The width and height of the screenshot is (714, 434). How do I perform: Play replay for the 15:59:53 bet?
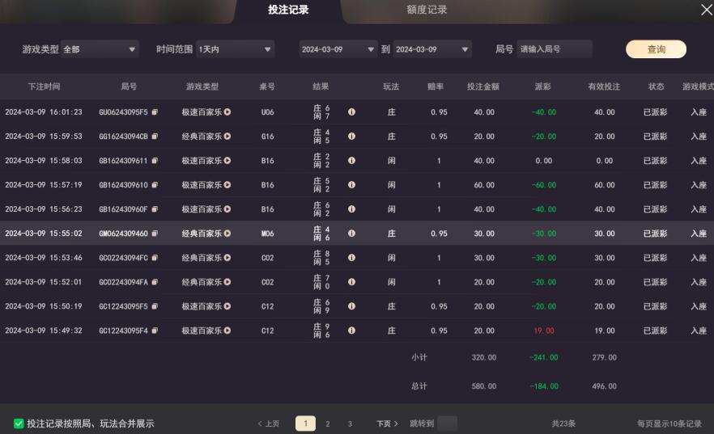(x=227, y=137)
